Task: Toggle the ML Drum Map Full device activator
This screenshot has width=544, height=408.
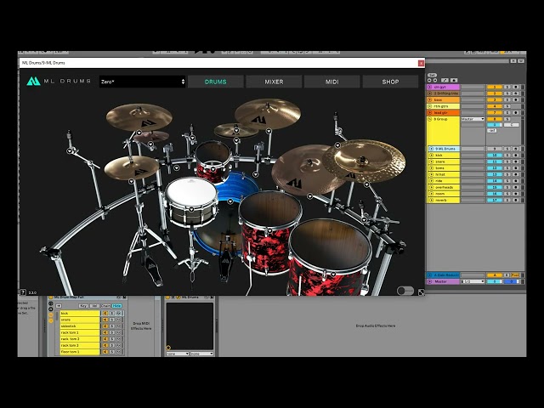Action: click(51, 297)
